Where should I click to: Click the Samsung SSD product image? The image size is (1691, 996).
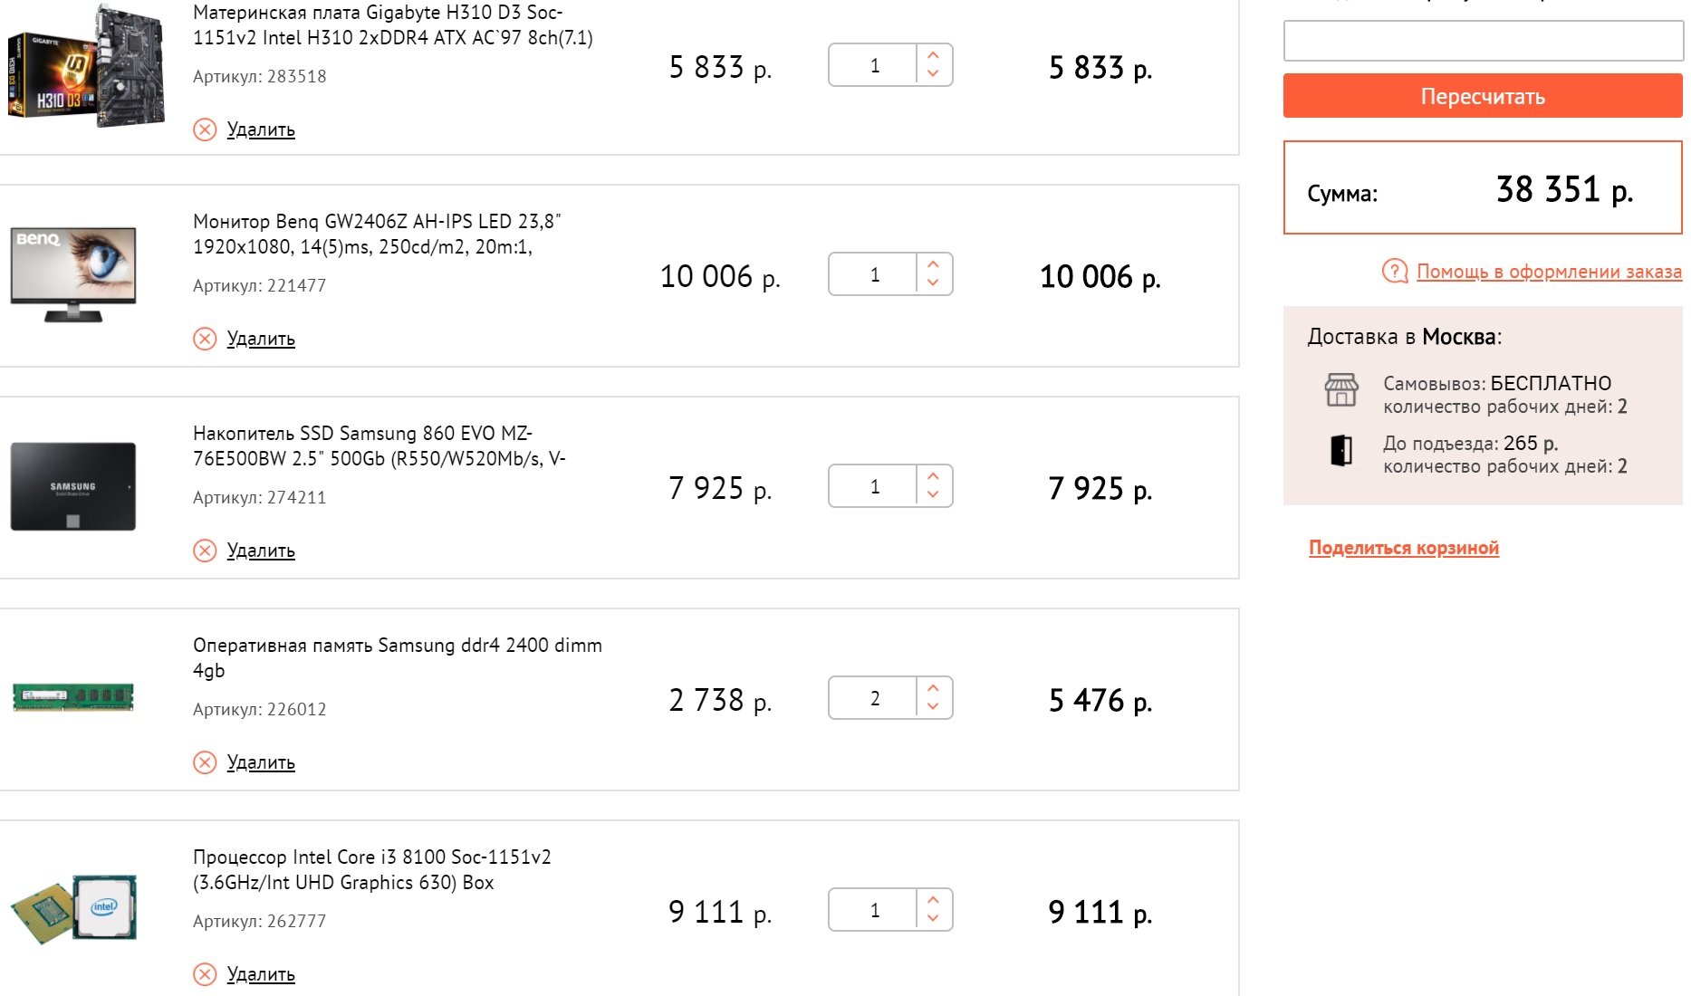pyautogui.click(x=73, y=486)
